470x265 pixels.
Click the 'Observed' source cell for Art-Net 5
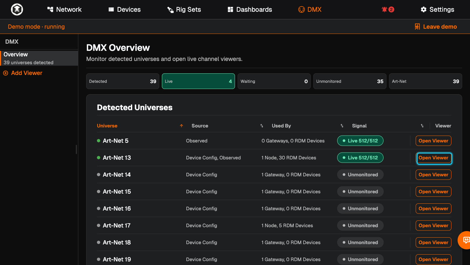tap(197, 141)
